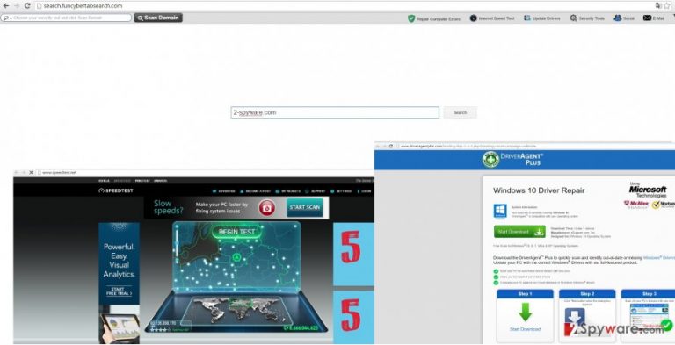Click the red camera icon in ad
Image resolution: width=675 pixels, height=345 pixels.
pyautogui.click(x=267, y=208)
